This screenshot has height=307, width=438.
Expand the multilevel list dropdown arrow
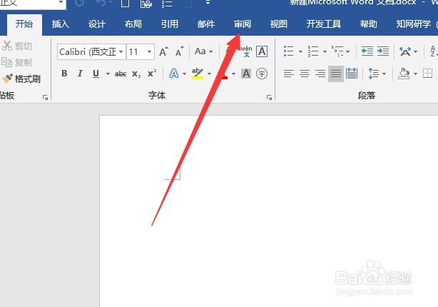(x=348, y=51)
